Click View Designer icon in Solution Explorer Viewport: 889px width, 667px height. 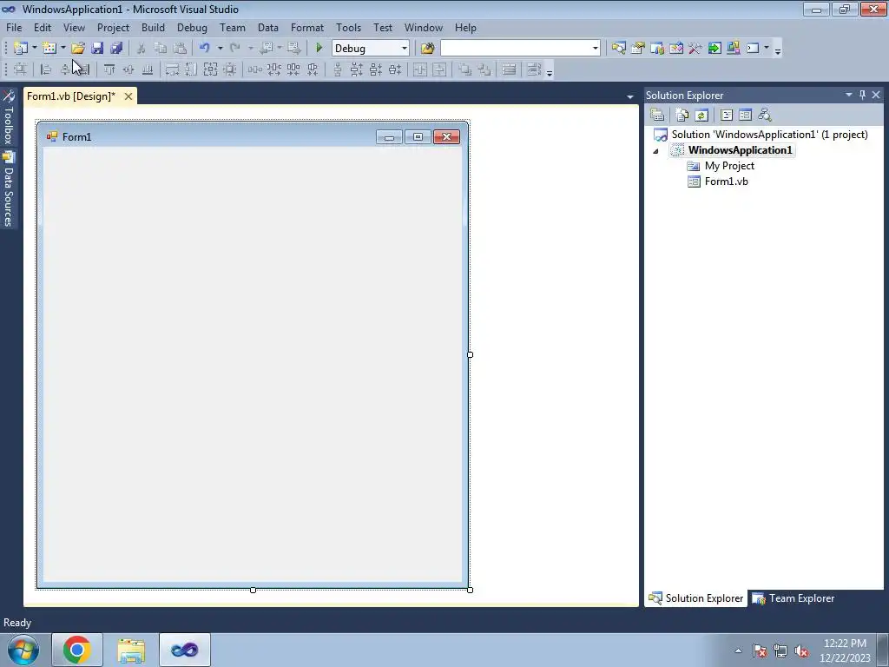[746, 116]
